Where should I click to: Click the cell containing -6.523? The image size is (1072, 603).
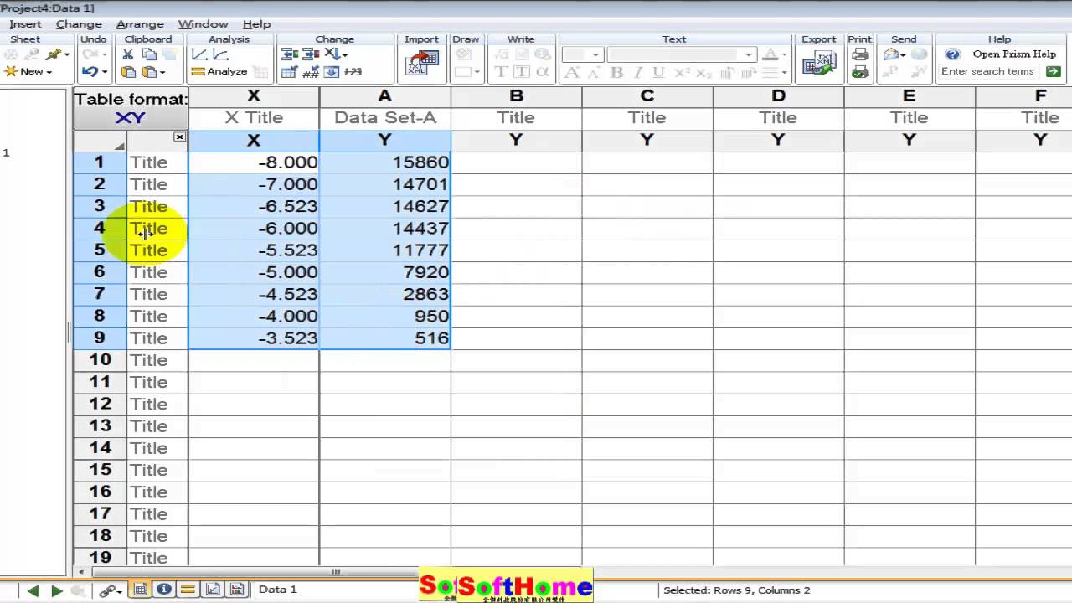point(254,206)
